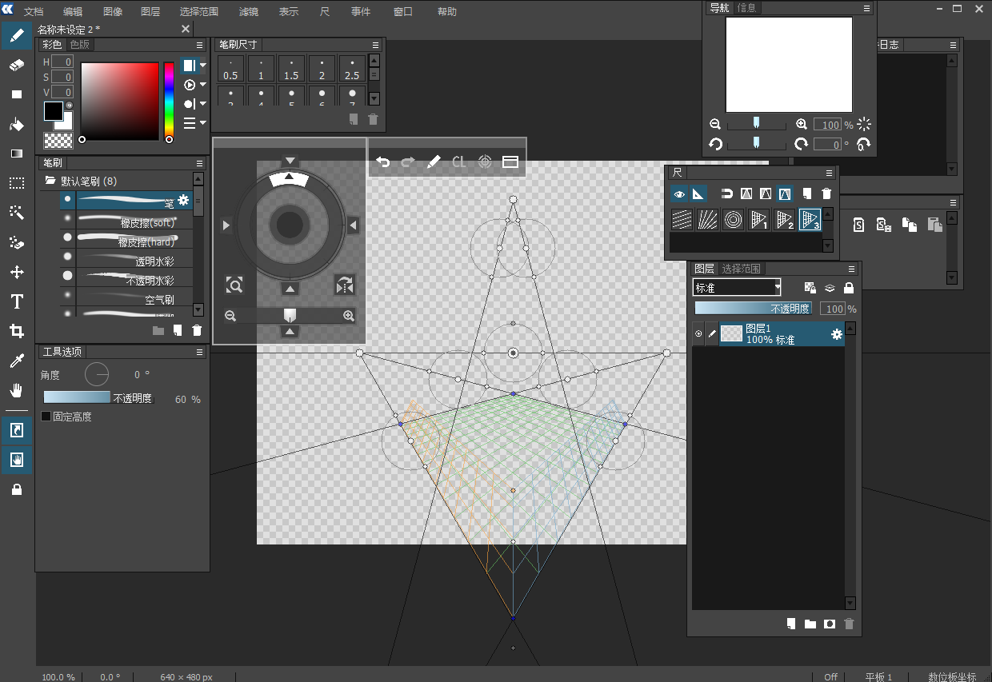Click the transparent color swatch
Image resolution: width=992 pixels, height=682 pixels.
pos(58,141)
